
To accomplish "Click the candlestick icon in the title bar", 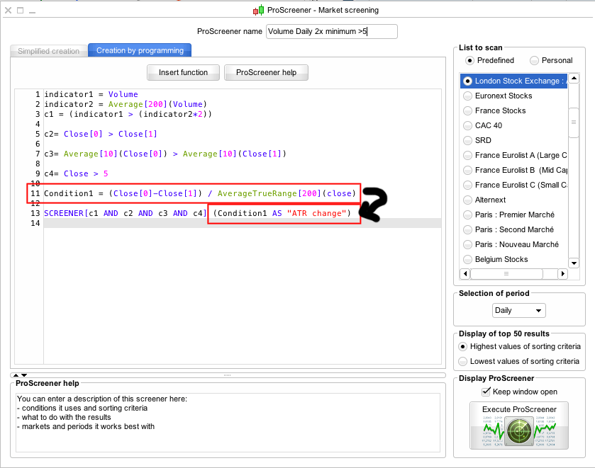I will pyautogui.click(x=258, y=10).
